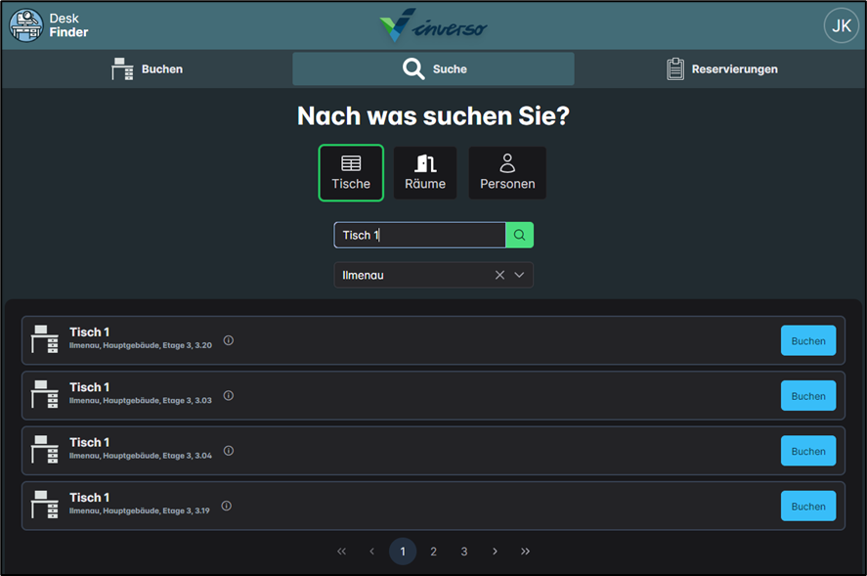Go to the previous results page
Screen dimensions: 867x576
pyautogui.click(x=372, y=552)
